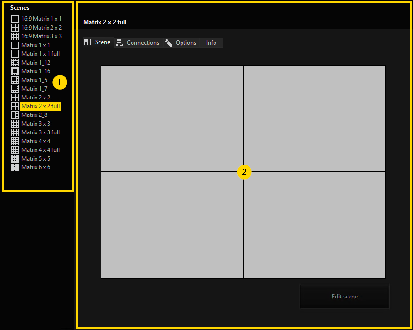The height and width of the screenshot is (330, 413).
Task: Click the top-left pane of the scene preview
Action: pos(172,118)
